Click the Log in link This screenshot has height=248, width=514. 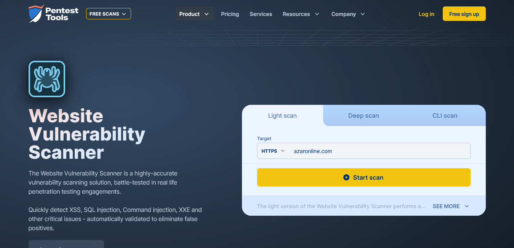[x=426, y=14]
